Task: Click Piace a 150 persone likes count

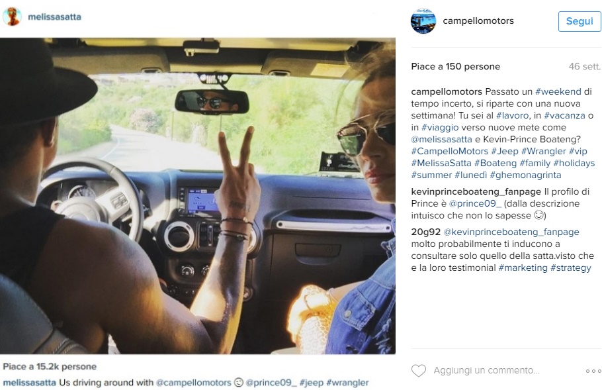Action: 455,66
